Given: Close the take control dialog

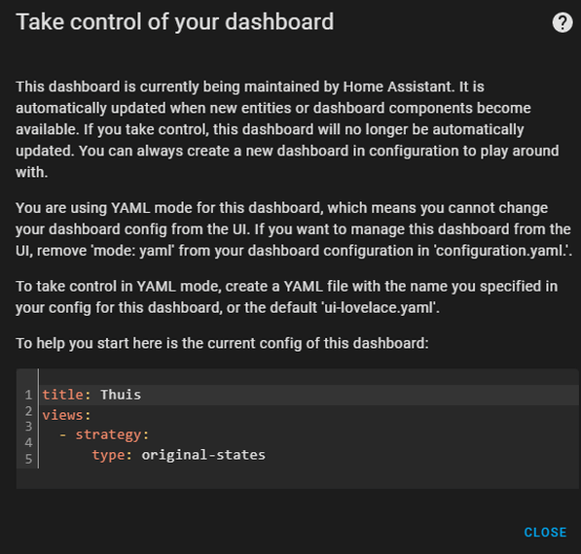Looking at the screenshot, I should 545,533.
